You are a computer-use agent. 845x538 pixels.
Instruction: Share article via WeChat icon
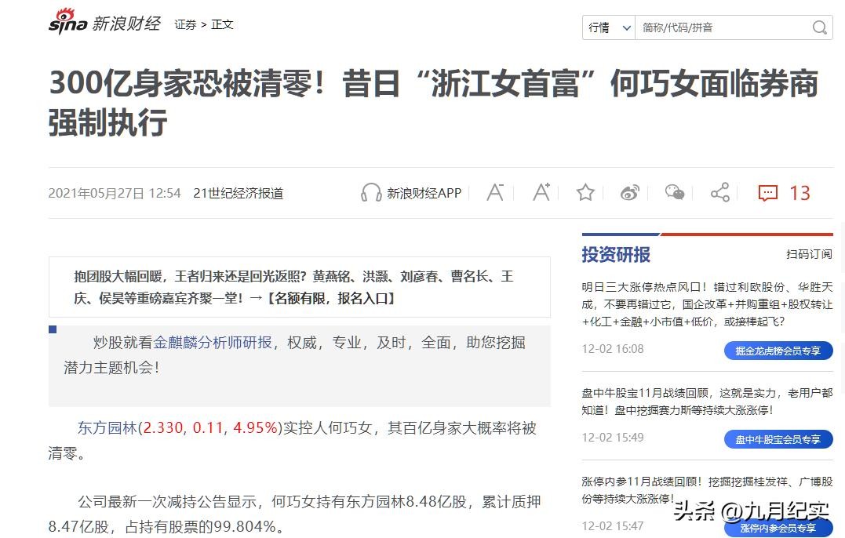click(x=675, y=192)
